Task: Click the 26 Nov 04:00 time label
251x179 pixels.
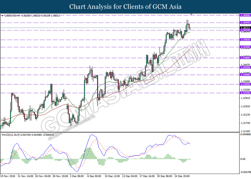Action: point(43,176)
